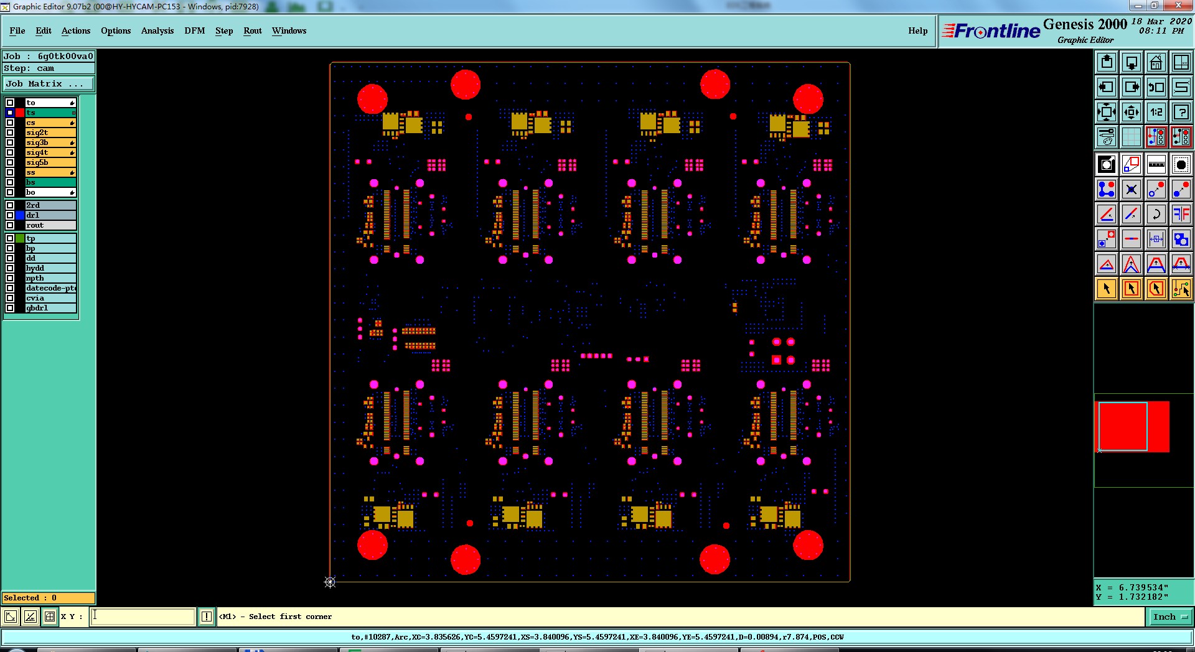This screenshot has width=1195, height=652.
Task: Click the 1:2 zoom ratio icon
Action: (1156, 112)
